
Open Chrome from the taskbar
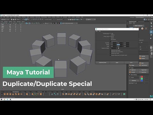coord(4,99)
